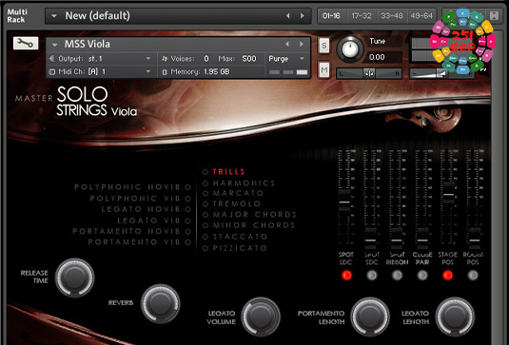
Task: Switch to rack page 17-32
Action: tap(362, 16)
